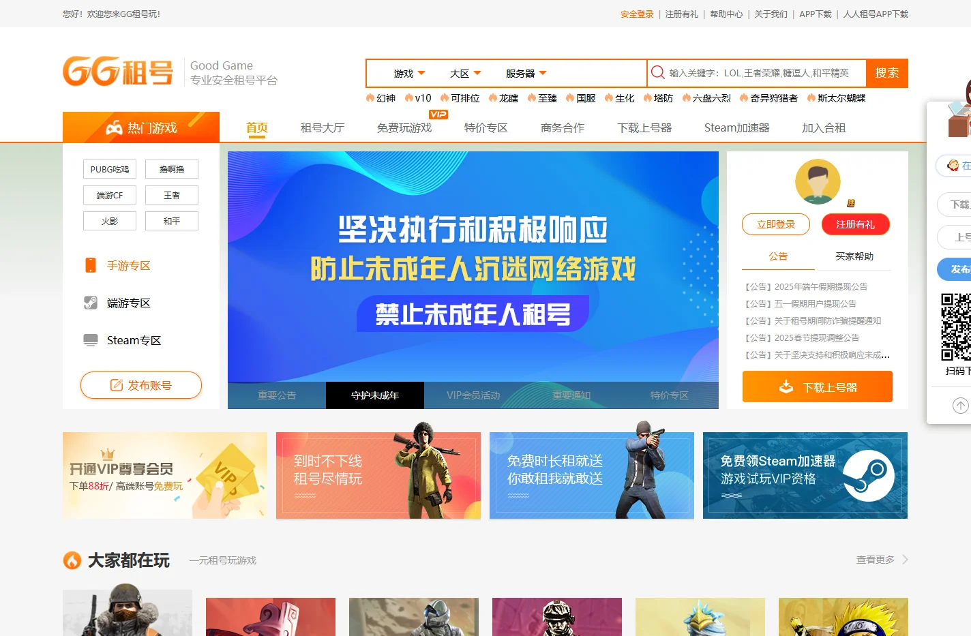Open the 租号大厅 tab
Viewport: 971px width, 636px height.
pos(323,127)
